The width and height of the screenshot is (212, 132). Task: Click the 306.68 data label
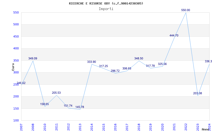127,69
